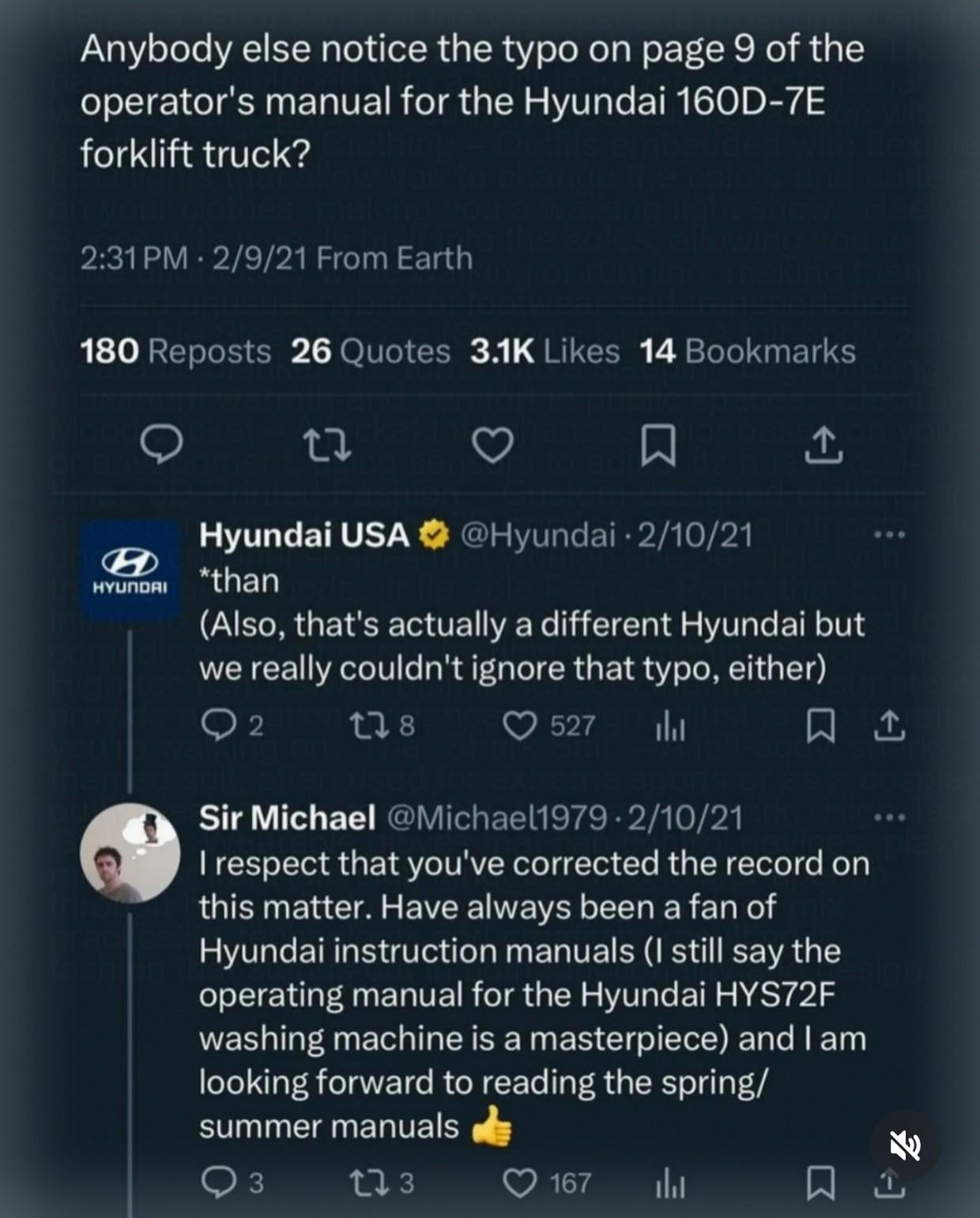Bookmark the Hyundai USA reply

[x=820, y=727]
